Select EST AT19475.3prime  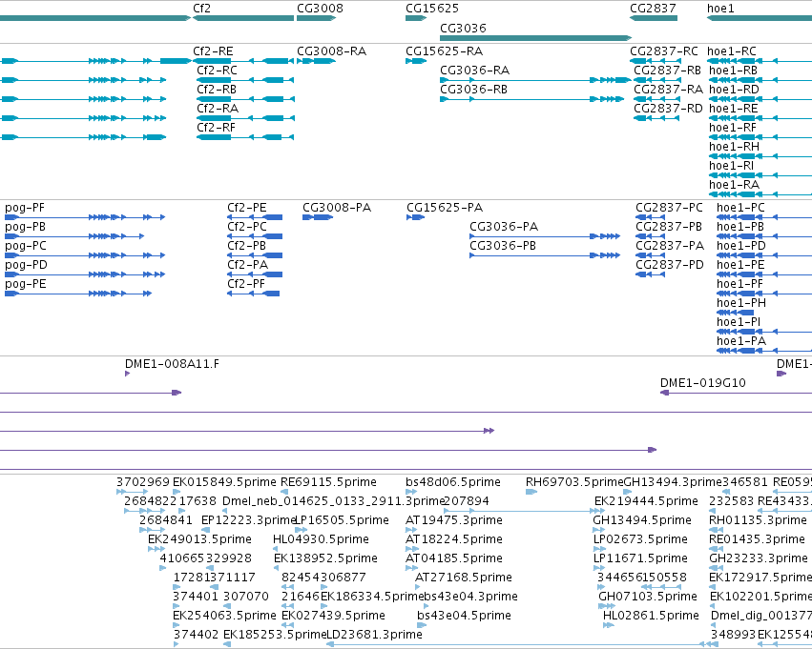pos(411,530)
